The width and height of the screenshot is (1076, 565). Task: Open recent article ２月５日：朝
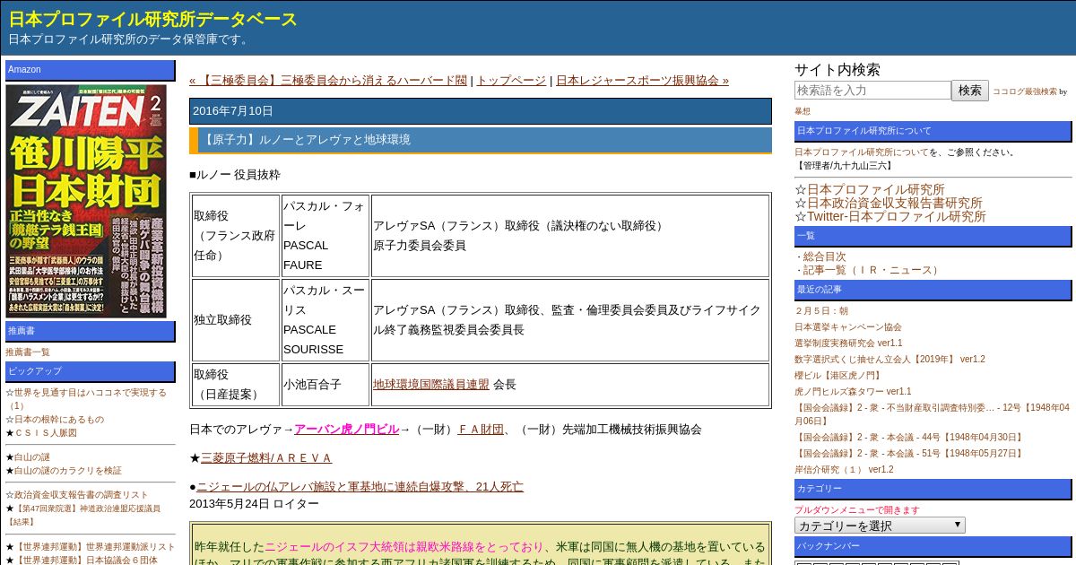click(821, 310)
